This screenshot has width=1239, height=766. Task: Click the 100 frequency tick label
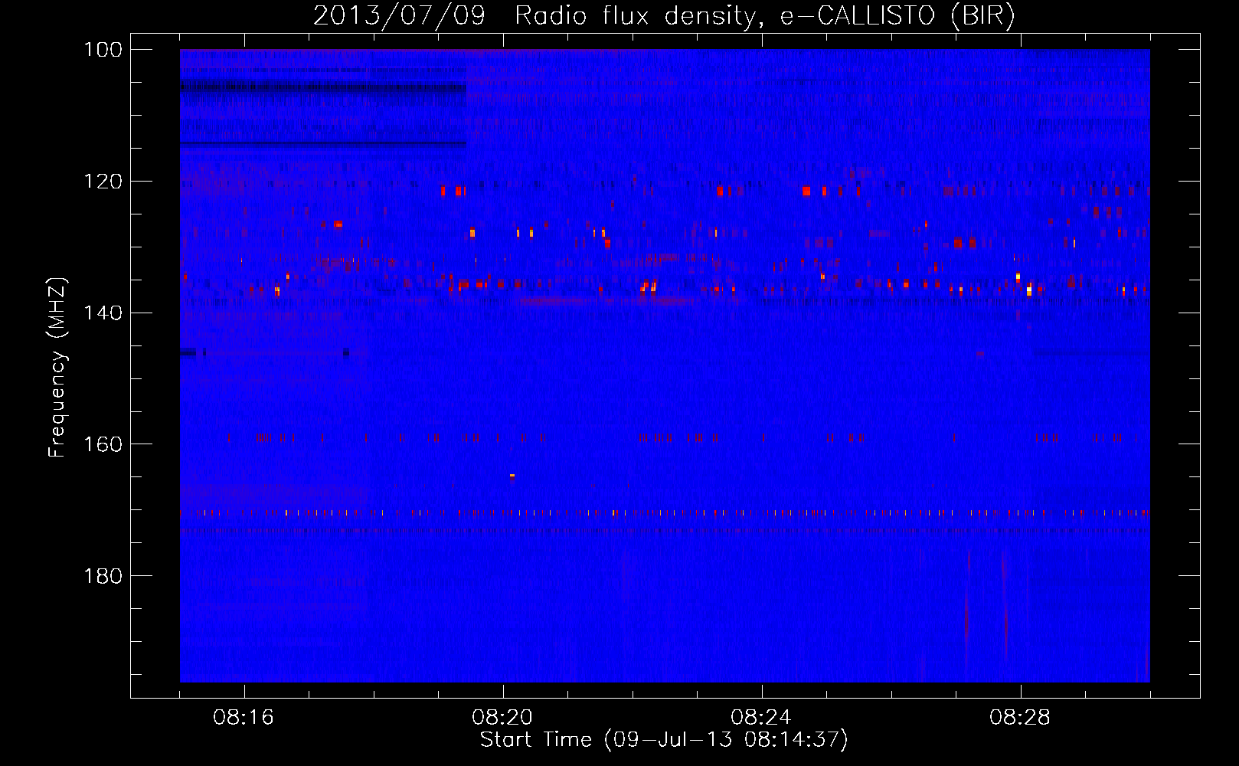coord(102,50)
